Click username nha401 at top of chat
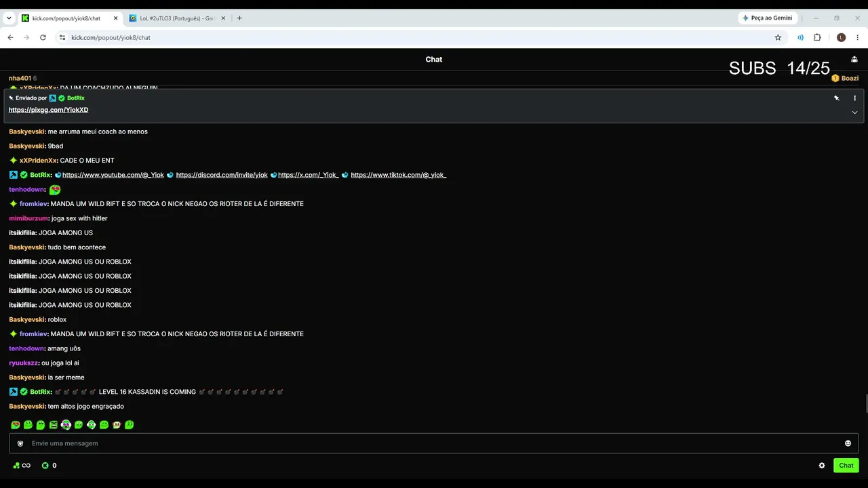The image size is (868, 488). [20, 79]
